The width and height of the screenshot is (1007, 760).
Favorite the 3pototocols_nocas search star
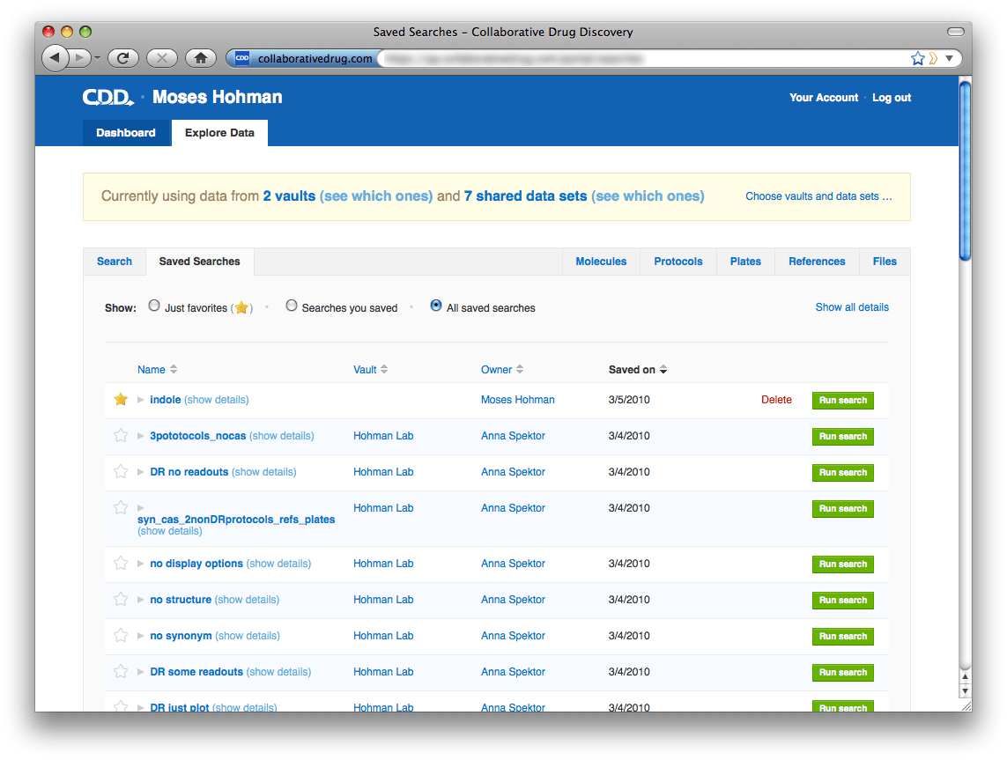click(x=121, y=435)
